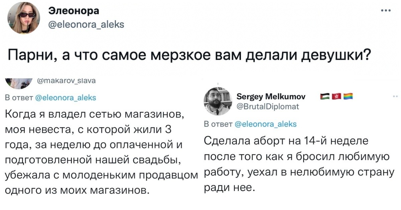Open more options on Sergey Melkumov's reply
The image size is (401, 210).
(x=395, y=97)
